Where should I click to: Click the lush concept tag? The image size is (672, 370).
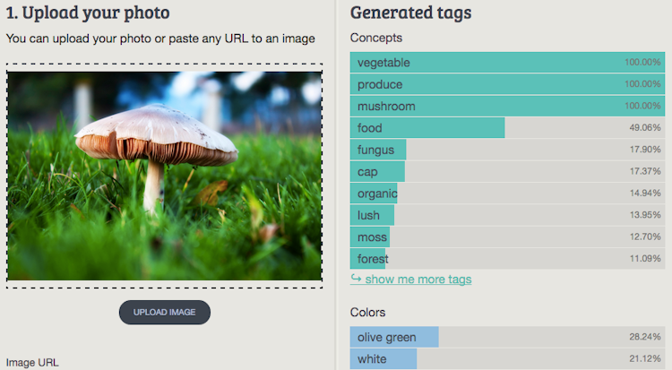[x=507, y=215]
